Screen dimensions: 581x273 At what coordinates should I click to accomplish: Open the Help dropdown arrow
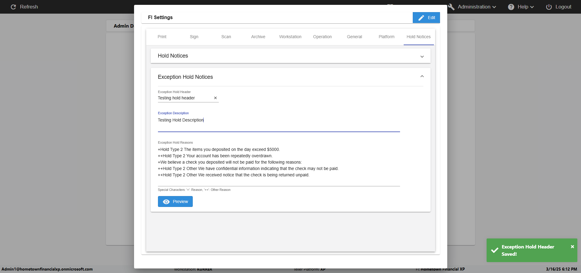(x=532, y=7)
